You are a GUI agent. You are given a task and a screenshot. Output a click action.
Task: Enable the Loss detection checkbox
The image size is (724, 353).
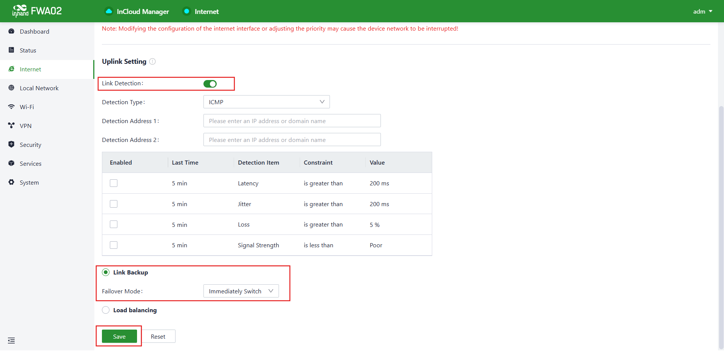coord(114,224)
